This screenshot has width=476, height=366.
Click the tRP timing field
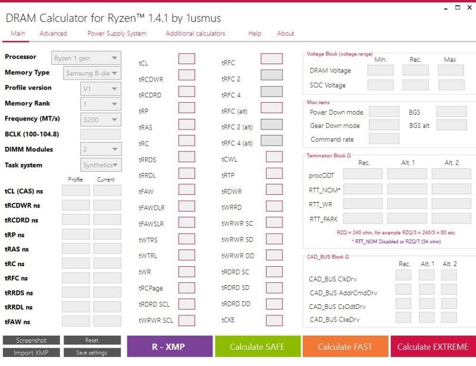[x=187, y=108]
